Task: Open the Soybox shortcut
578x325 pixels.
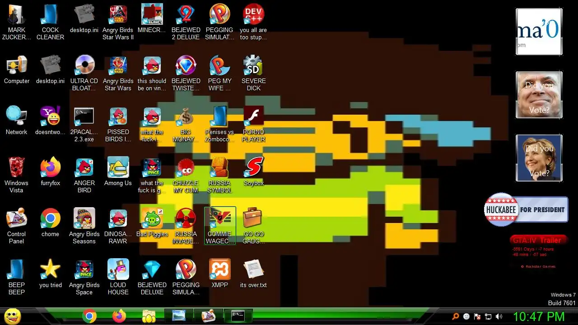Action: (x=253, y=172)
